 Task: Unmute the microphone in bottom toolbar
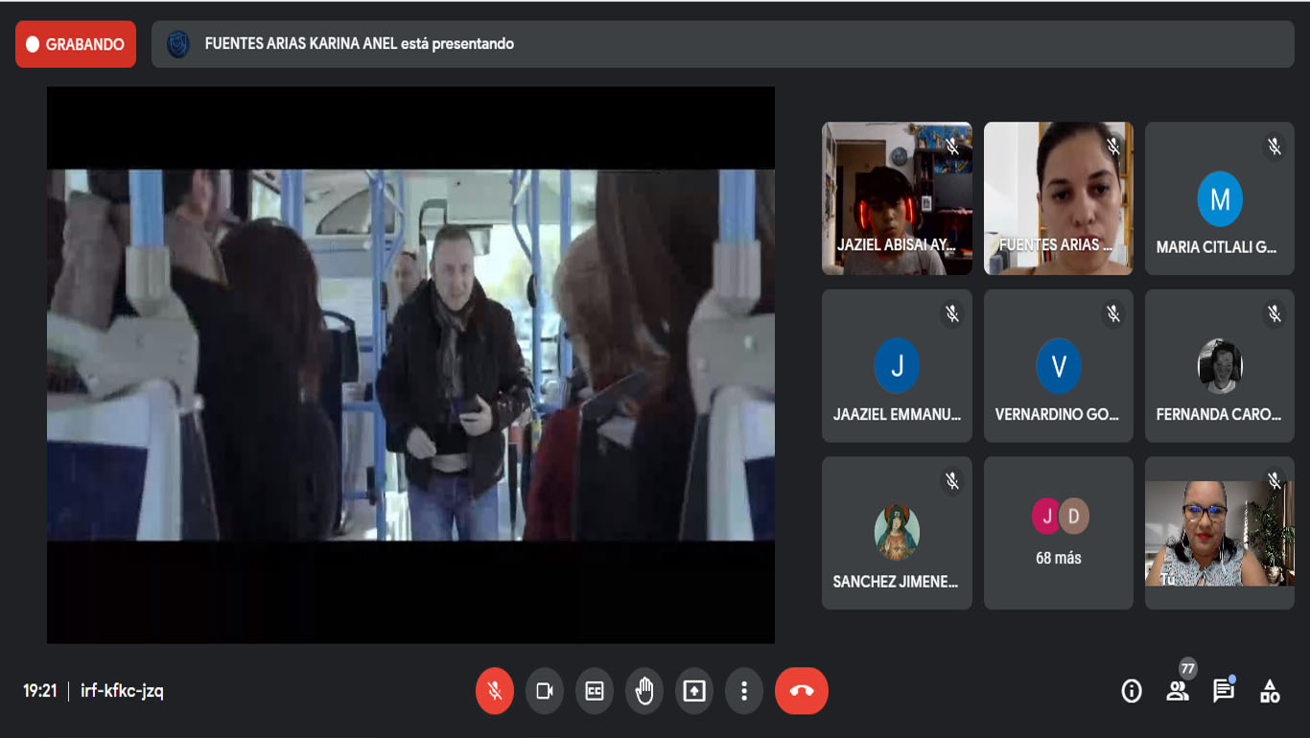point(495,691)
